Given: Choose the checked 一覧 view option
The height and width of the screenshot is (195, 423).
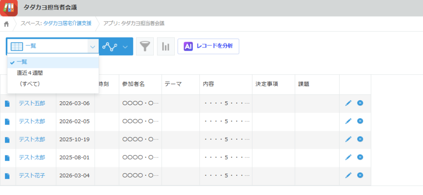Looking at the screenshot, I should click(x=22, y=62).
